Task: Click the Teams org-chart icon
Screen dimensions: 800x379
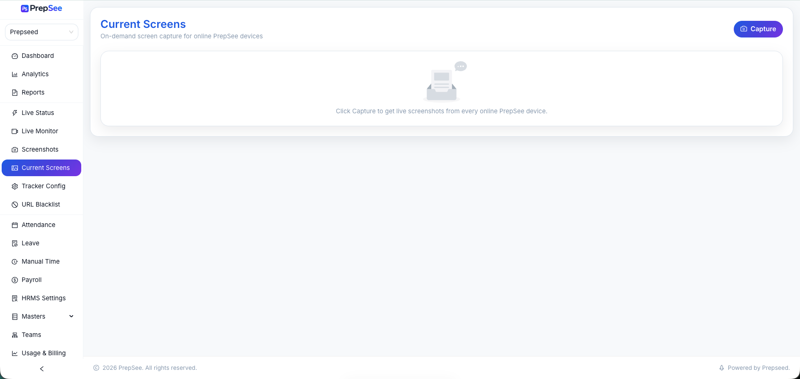Action: (15, 335)
